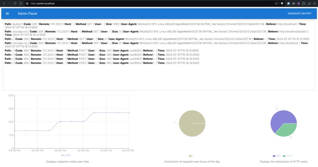Image resolution: width=318 pixels, height=167 pixels.
Task: Open the avatar face extension icon
Action: (x=294, y=4)
